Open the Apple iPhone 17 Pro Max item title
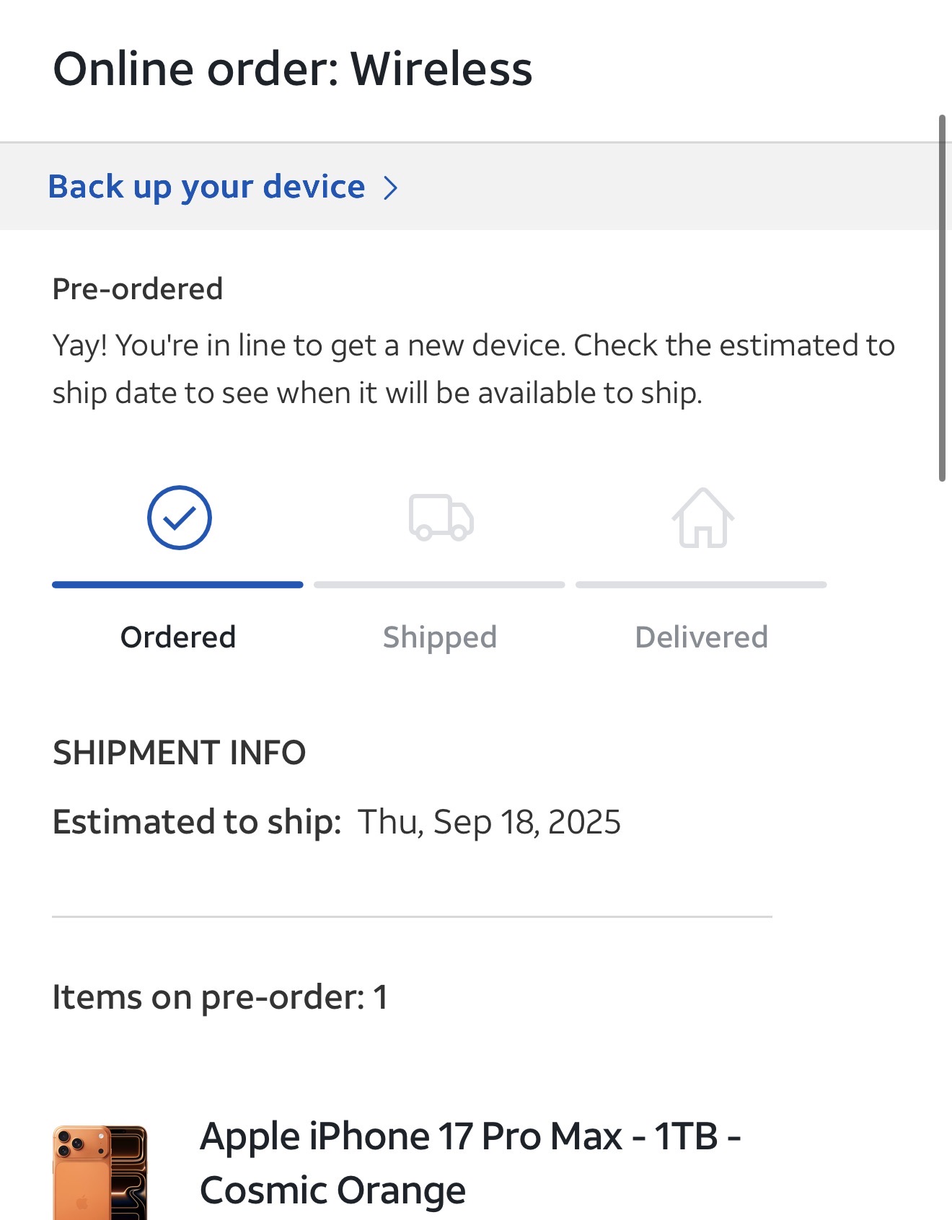The height and width of the screenshot is (1220, 952). [470, 1162]
